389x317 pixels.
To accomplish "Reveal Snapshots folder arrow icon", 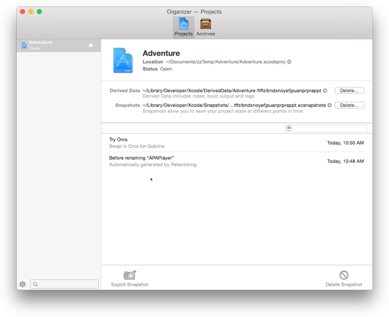I will pyautogui.click(x=330, y=105).
